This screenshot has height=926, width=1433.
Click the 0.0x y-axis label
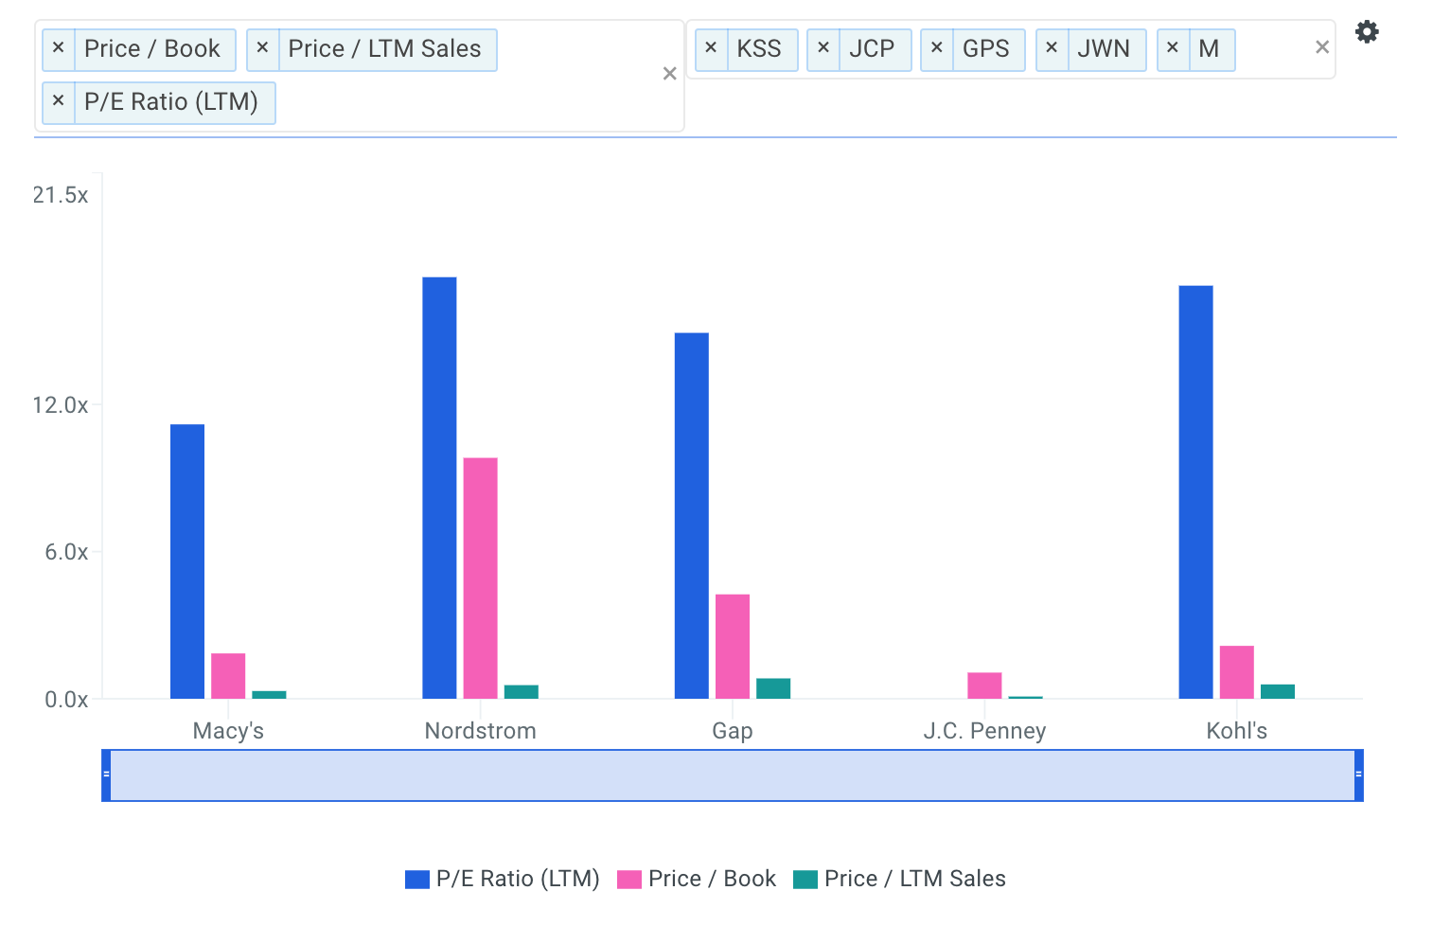click(x=66, y=700)
